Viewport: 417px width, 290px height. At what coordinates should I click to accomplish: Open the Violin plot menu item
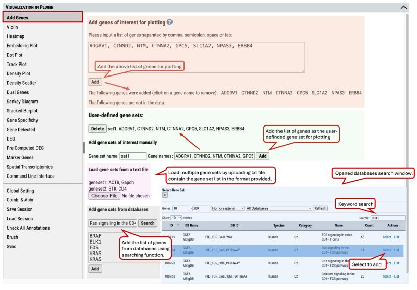point(12,27)
